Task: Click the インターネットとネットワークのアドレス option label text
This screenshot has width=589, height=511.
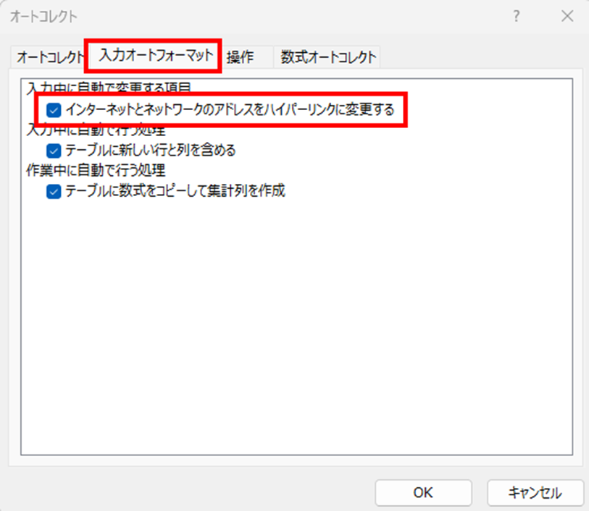Action: point(229,110)
